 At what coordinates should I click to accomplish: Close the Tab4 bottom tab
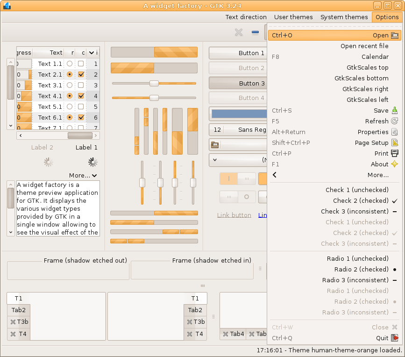coord(226,334)
